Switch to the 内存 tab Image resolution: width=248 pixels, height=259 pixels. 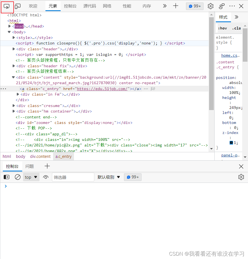[x=147, y=6]
